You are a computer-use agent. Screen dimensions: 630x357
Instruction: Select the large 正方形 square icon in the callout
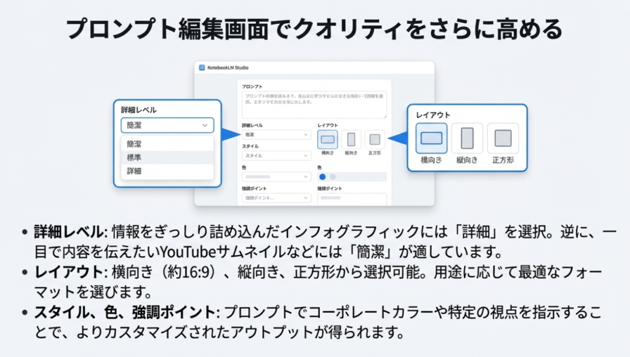[x=503, y=138]
